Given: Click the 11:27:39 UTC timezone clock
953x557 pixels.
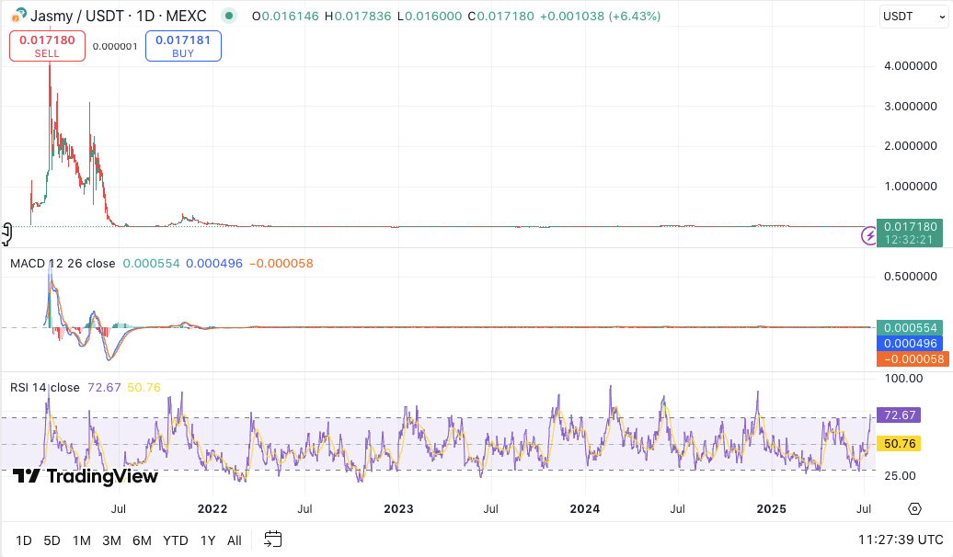Looking at the screenshot, I should (x=901, y=540).
